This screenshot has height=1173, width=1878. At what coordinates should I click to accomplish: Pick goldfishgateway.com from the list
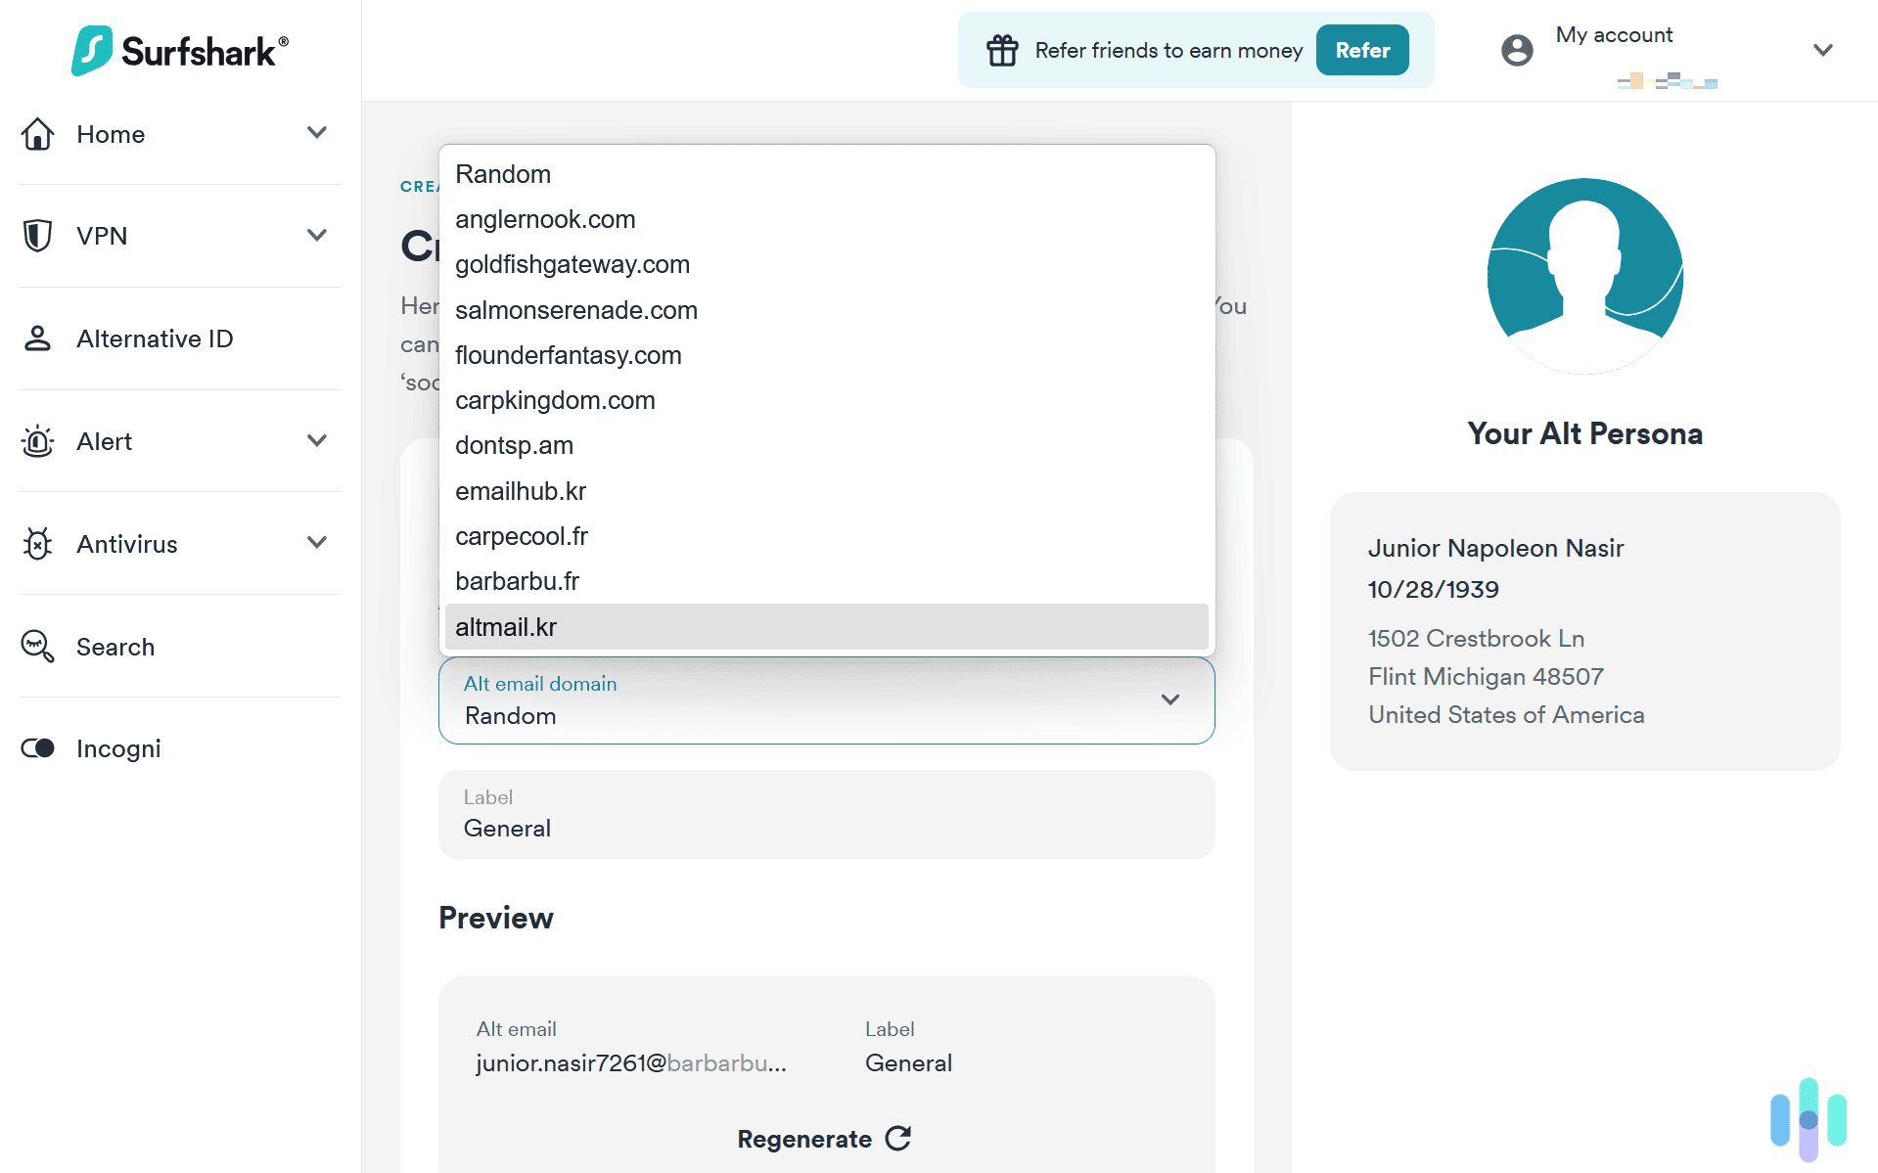[573, 264]
